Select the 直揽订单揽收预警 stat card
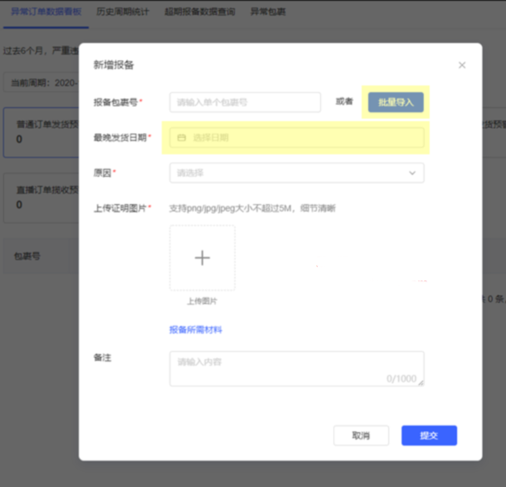The width and height of the screenshot is (506, 487). [41, 196]
